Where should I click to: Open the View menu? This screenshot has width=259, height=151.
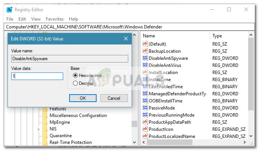[x=36, y=19]
